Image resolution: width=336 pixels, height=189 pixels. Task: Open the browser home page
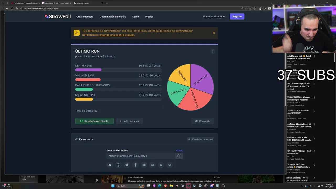[x=17, y=8]
